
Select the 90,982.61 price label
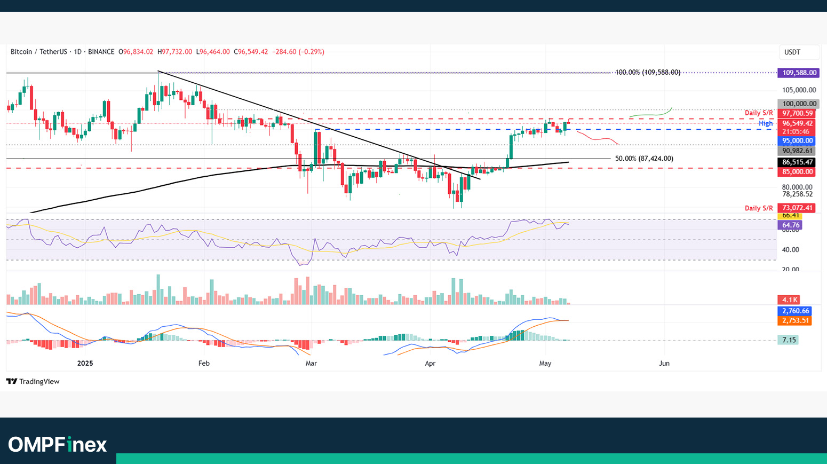pos(797,151)
